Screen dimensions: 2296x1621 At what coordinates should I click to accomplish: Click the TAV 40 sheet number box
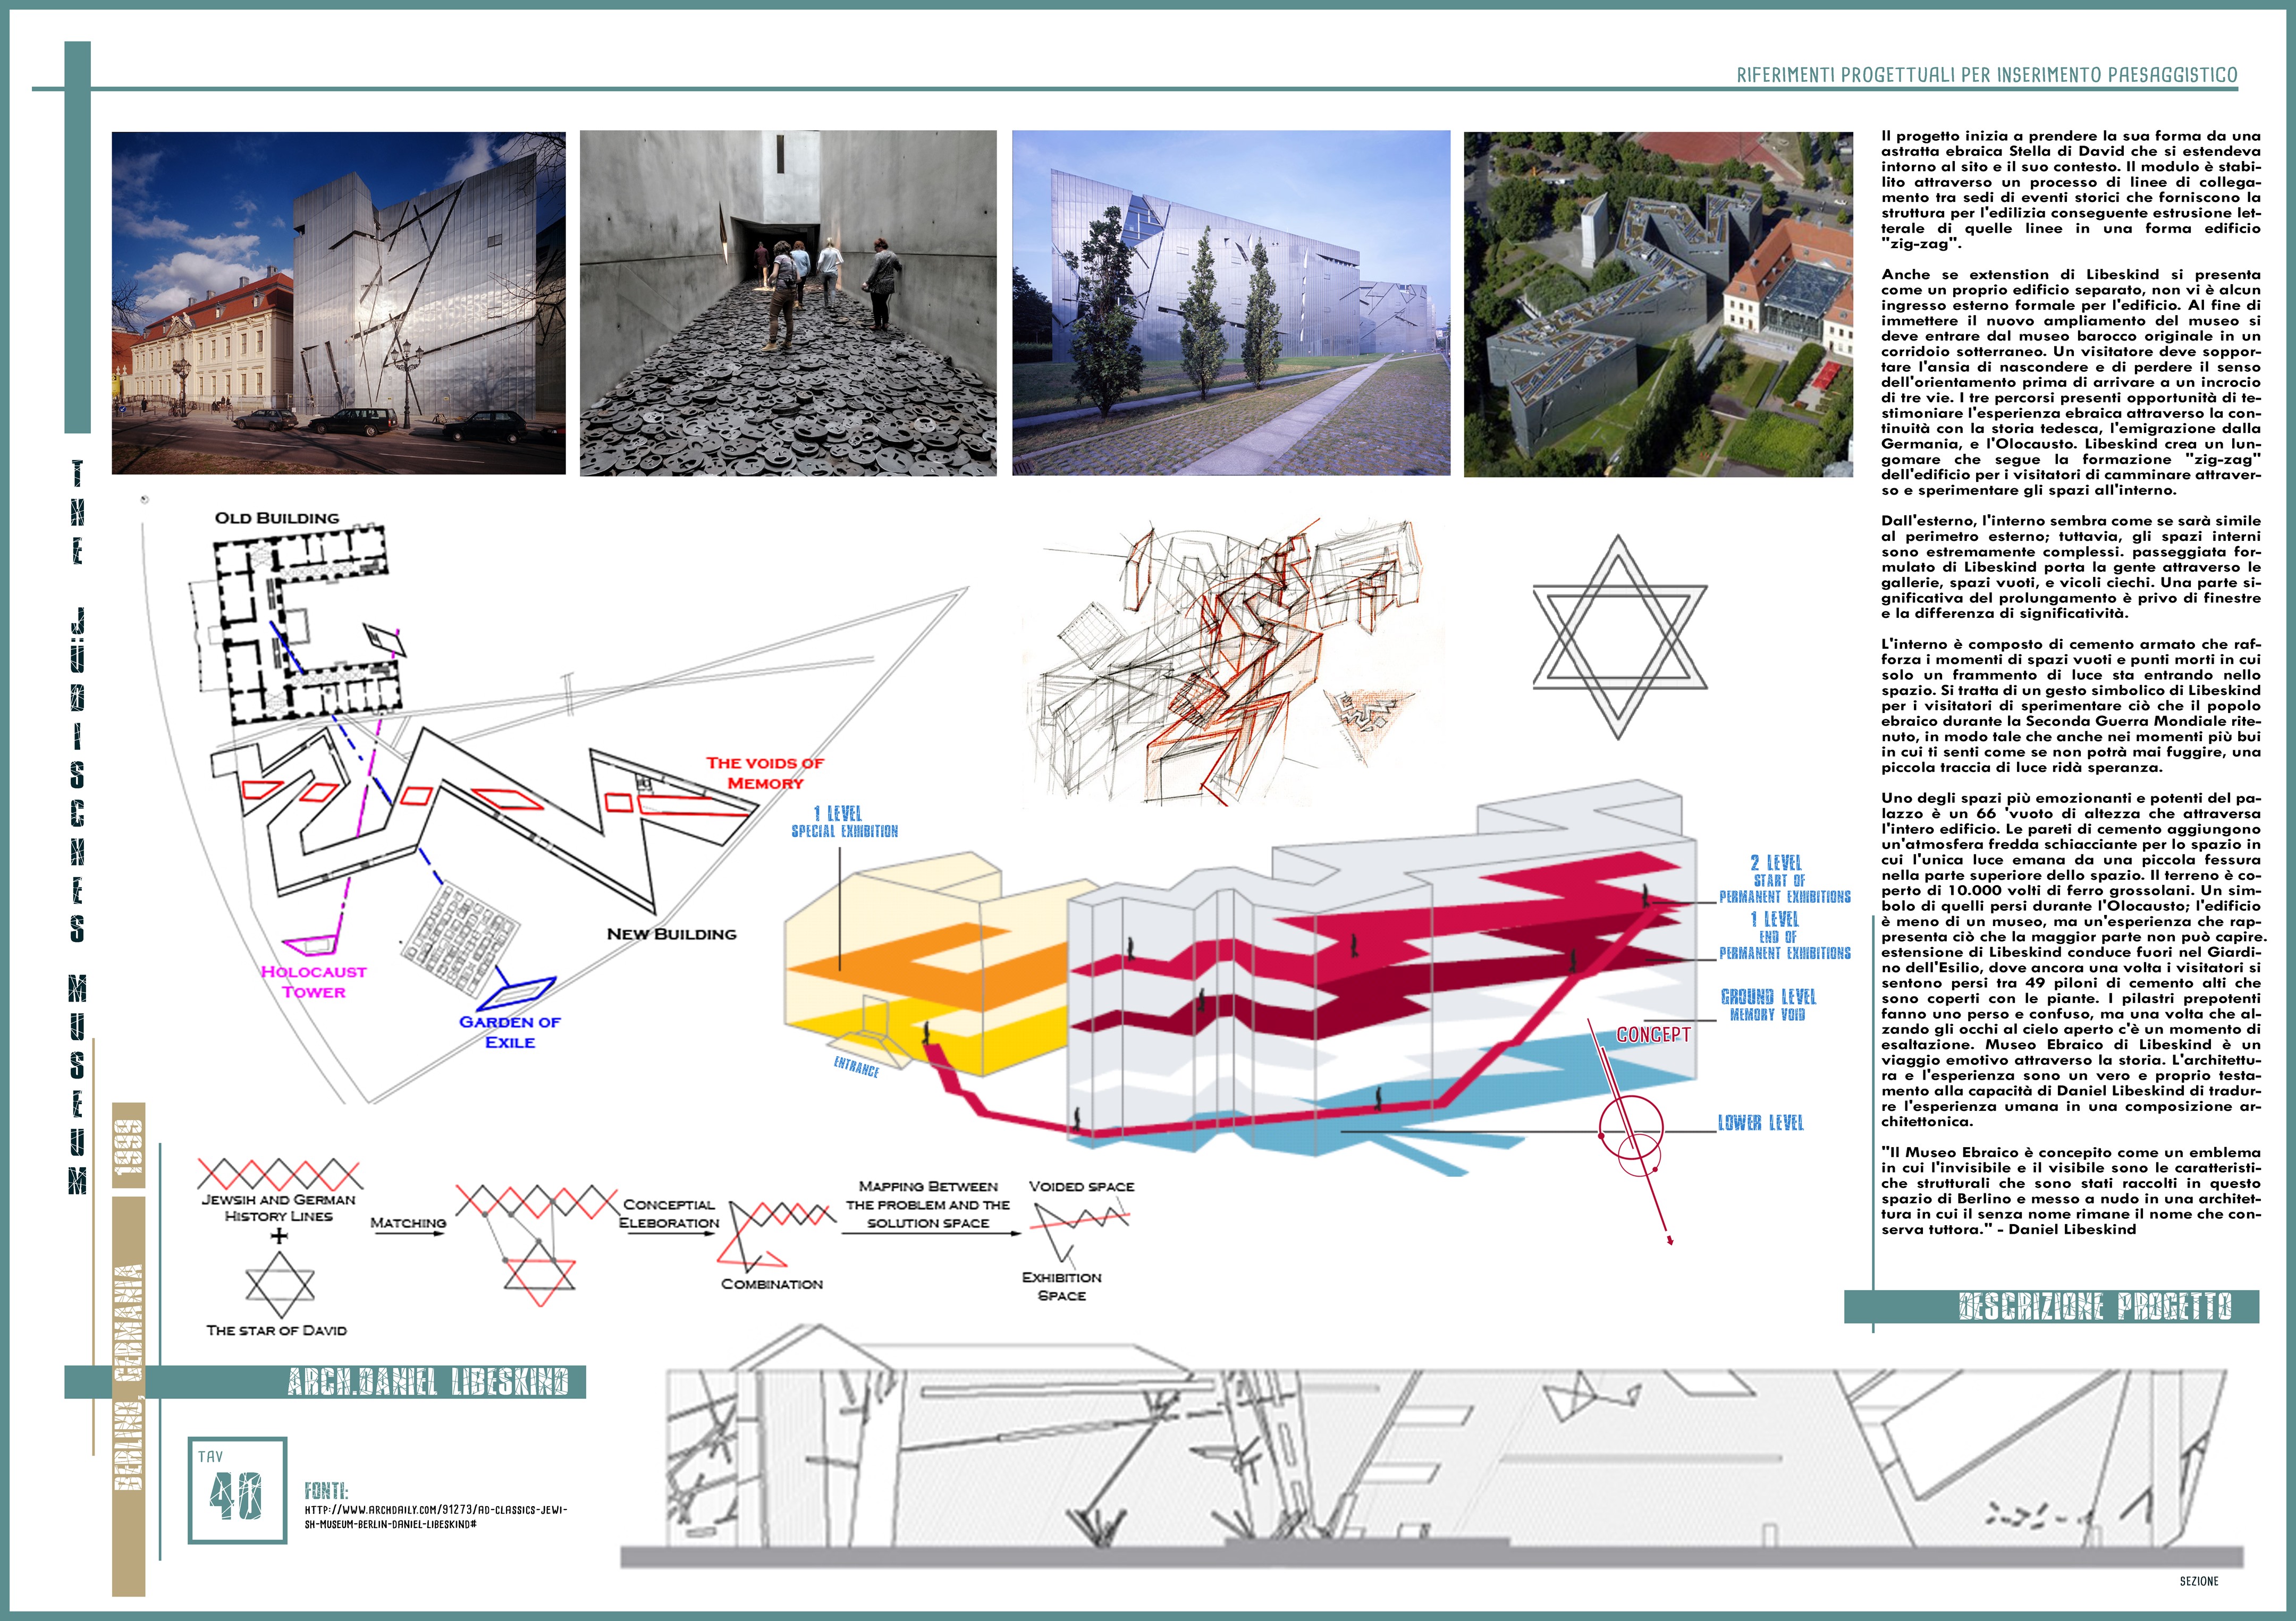click(238, 1491)
